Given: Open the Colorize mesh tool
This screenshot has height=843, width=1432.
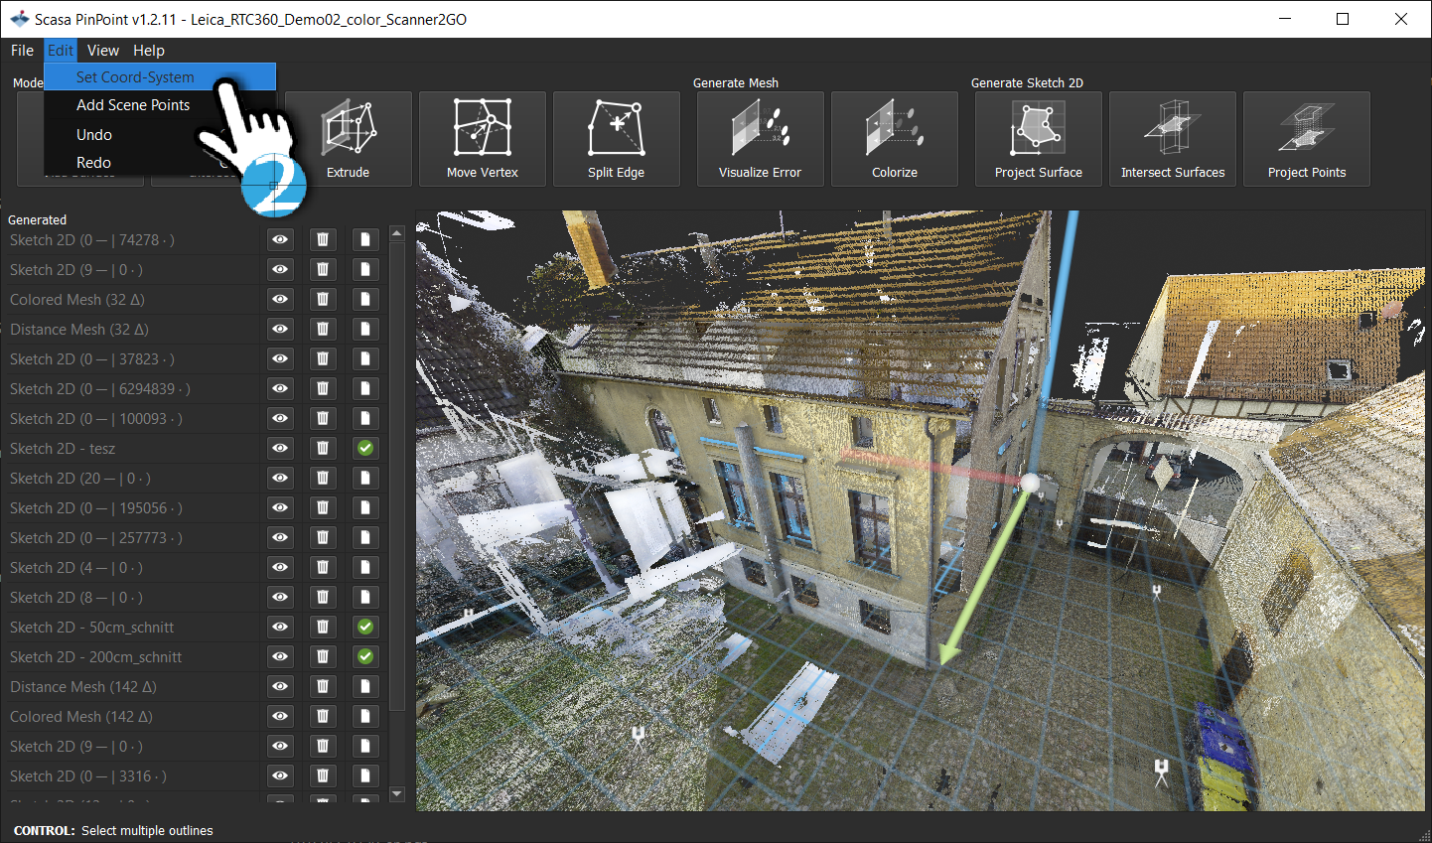Looking at the screenshot, I should point(895,139).
